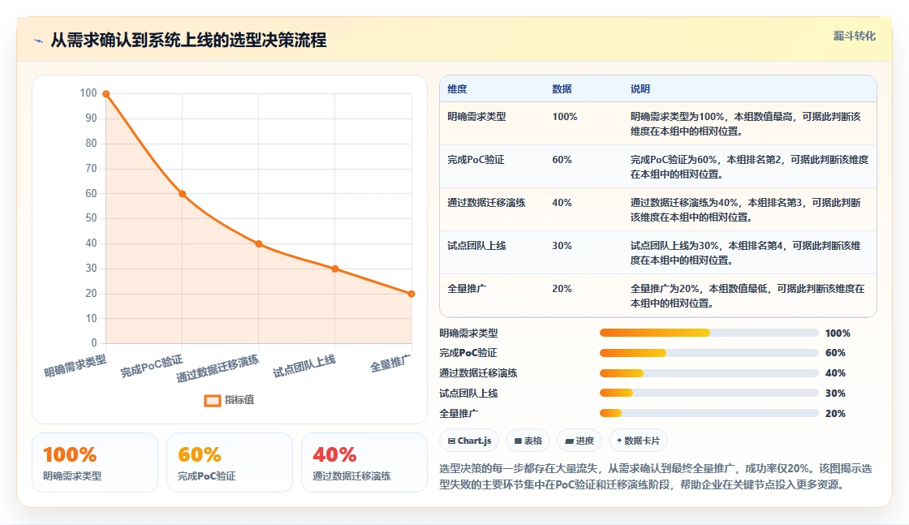
Task: Click the chart data point at 20
Action: (411, 294)
